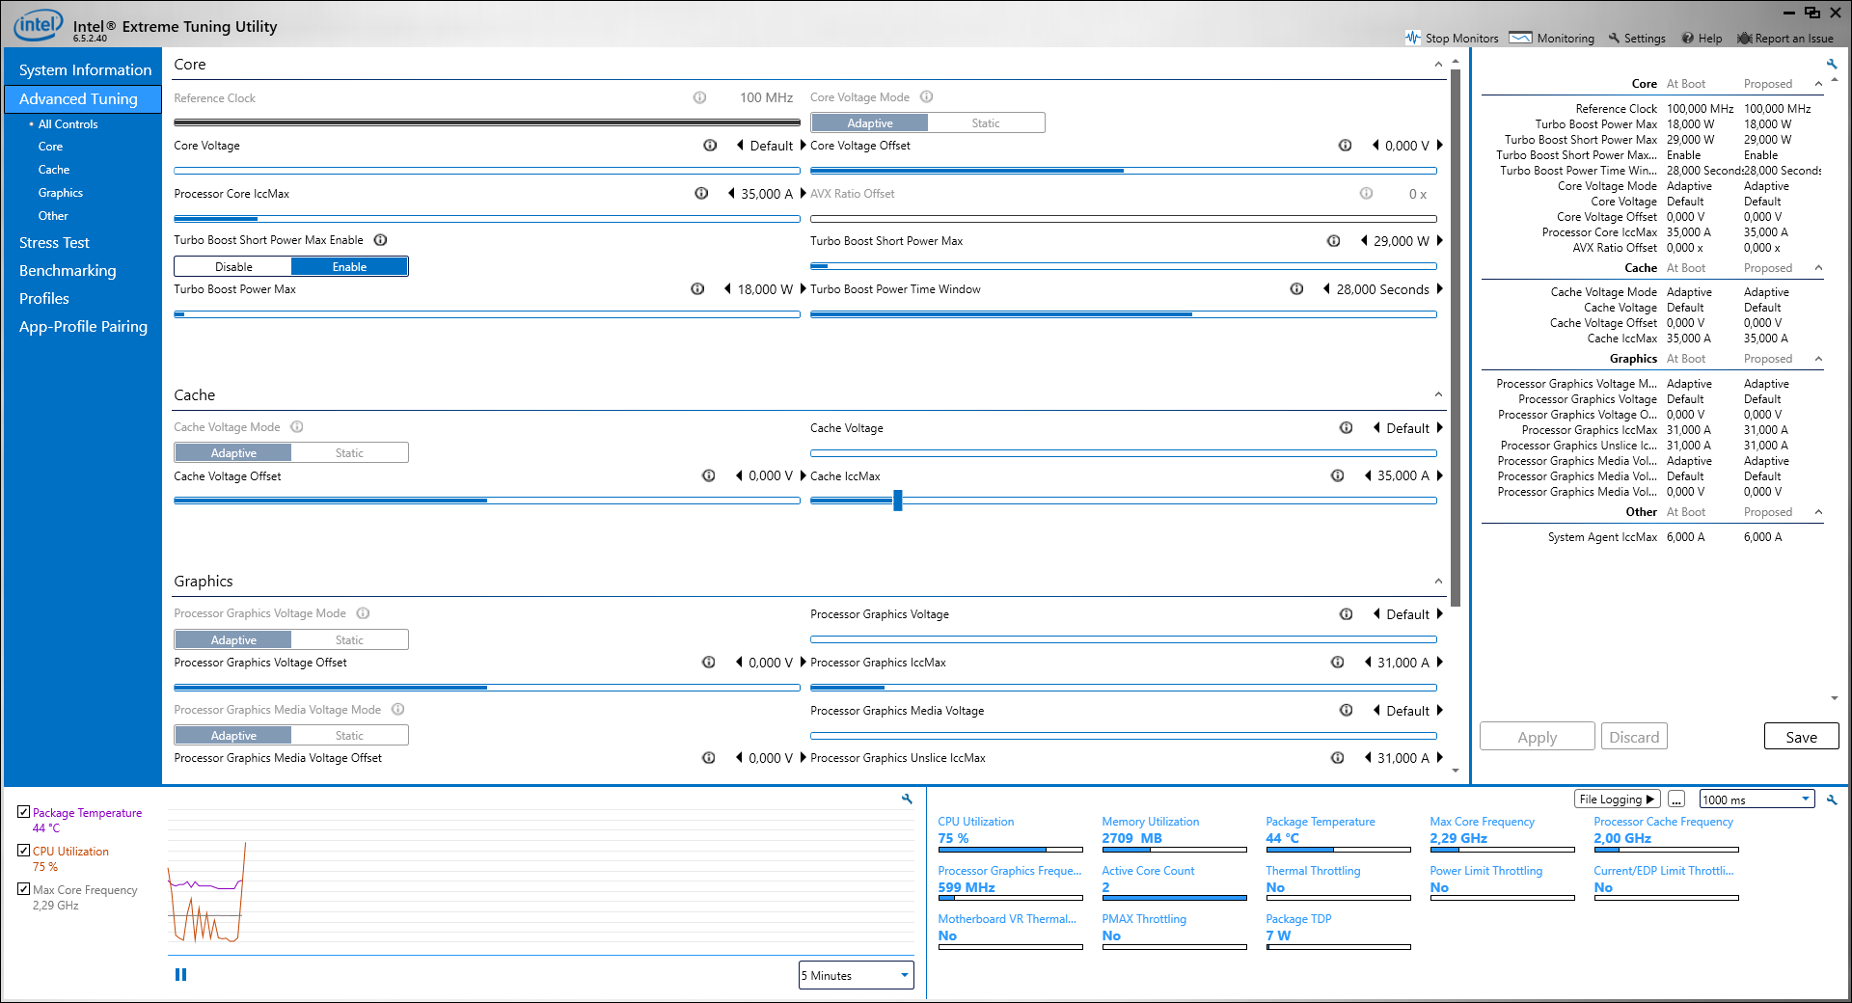1852x1003 pixels.
Task: Toggle Max Core Frequency graph checkbox
Action: coord(24,889)
